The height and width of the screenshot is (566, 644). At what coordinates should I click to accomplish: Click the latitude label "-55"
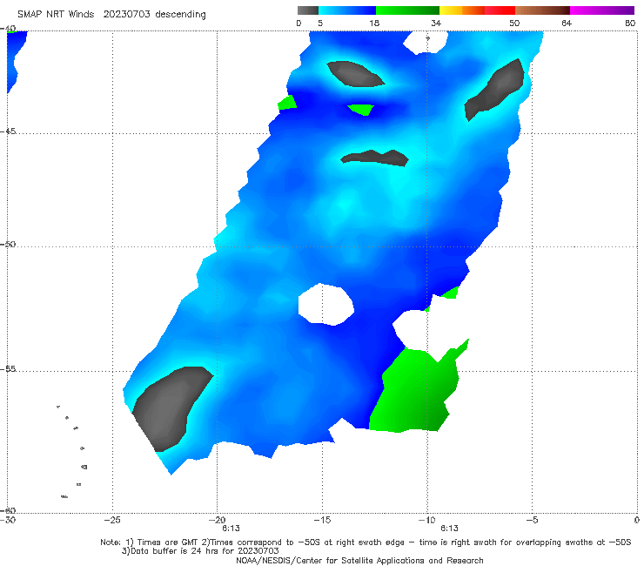(x=8, y=368)
